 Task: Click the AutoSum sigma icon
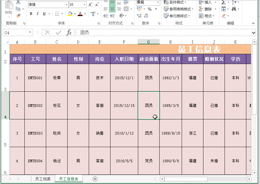click(x=223, y=2)
